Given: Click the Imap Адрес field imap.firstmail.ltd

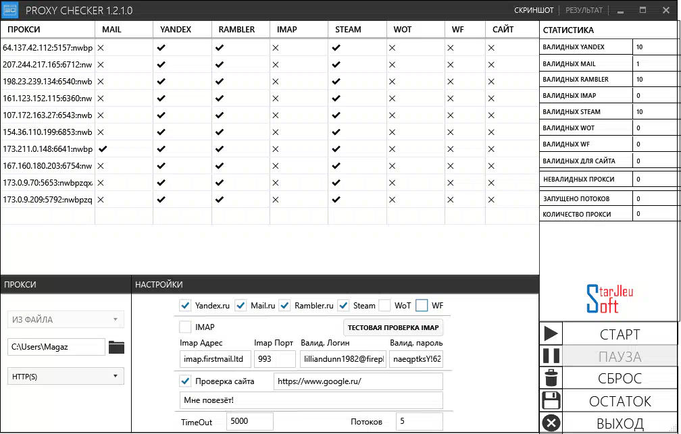Looking at the screenshot, I should (x=216, y=359).
